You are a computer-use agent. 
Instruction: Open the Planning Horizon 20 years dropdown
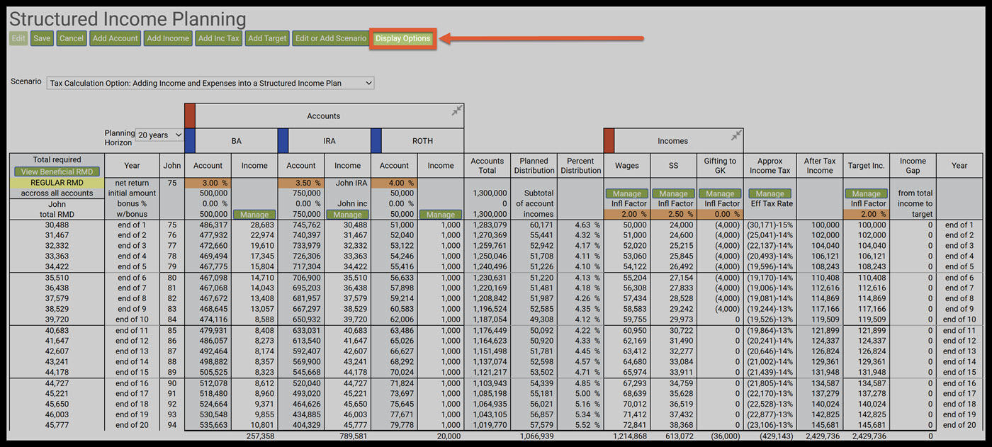pyautogui.click(x=159, y=135)
